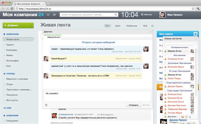Focus the employee and document search field

point(87,15)
